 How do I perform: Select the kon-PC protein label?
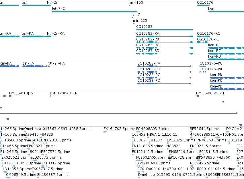point(216,81)
